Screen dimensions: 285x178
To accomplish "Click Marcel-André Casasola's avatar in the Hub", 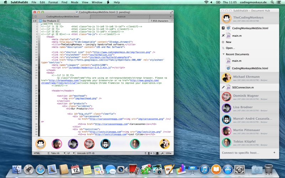I will click(227, 120).
